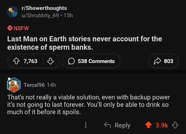Open the comment three-dot overflow menu
This screenshot has height=134, width=186.
click(86, 125)
